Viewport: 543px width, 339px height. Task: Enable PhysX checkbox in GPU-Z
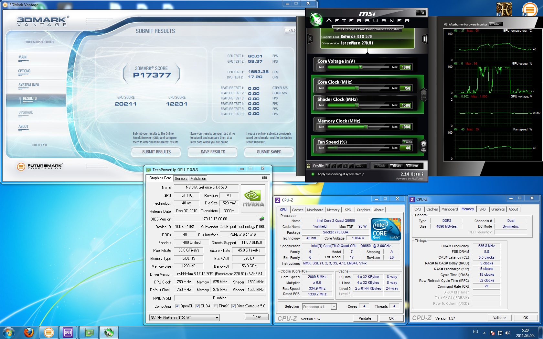click(216, 306)
